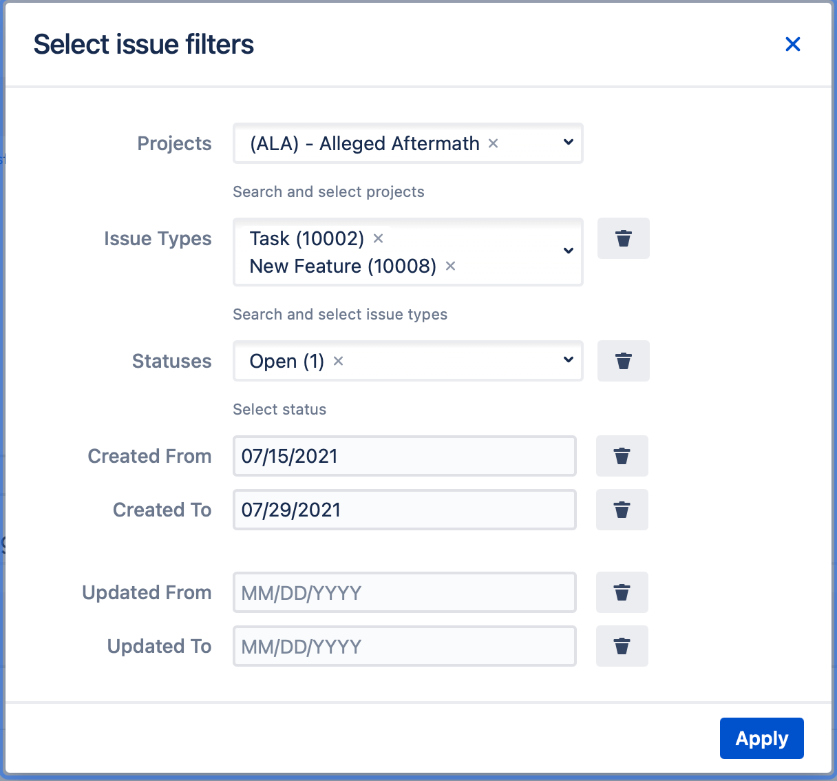Remove the (ALA) - Alleged Aftermath project chip
The image size is (837, 781).
point(493,143)
